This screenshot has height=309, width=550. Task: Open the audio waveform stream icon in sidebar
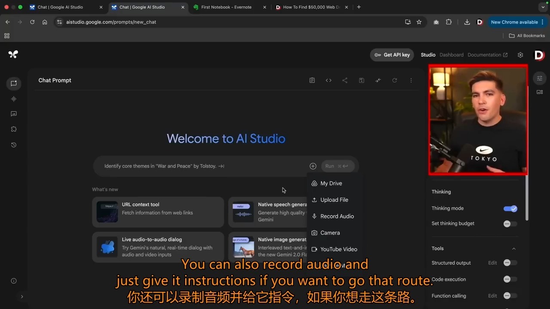14,99
